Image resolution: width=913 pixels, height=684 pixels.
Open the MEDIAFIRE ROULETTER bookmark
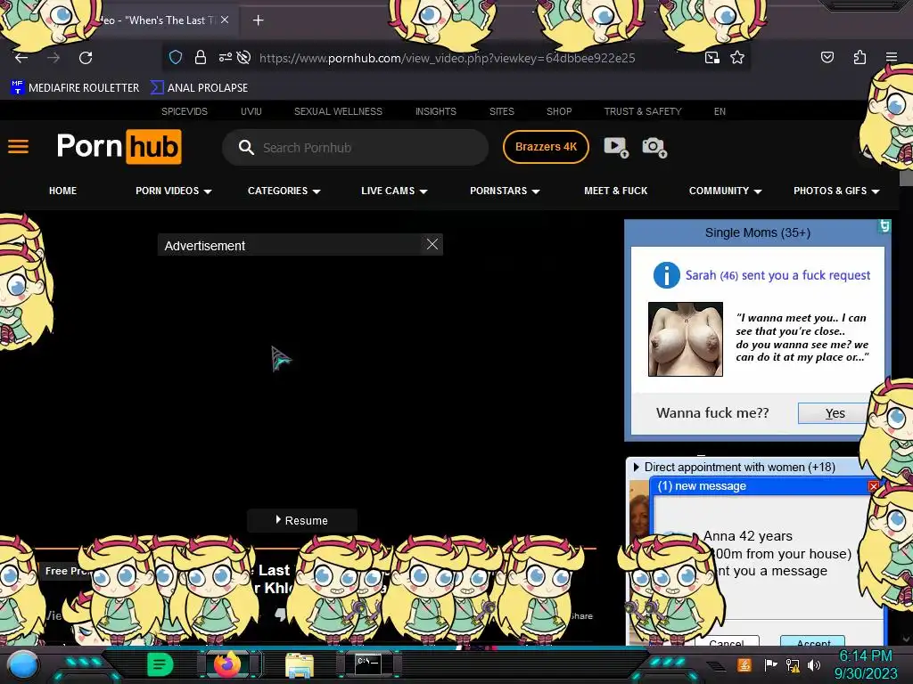click(x=75, y=88)
